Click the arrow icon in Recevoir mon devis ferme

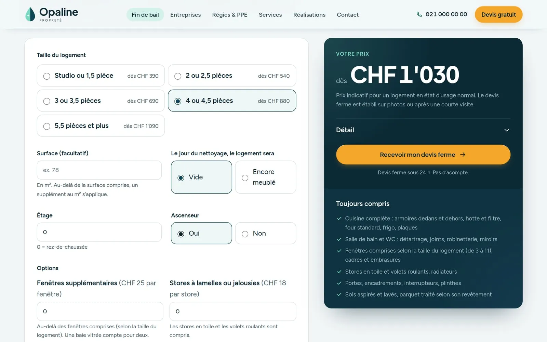(463, 155)
